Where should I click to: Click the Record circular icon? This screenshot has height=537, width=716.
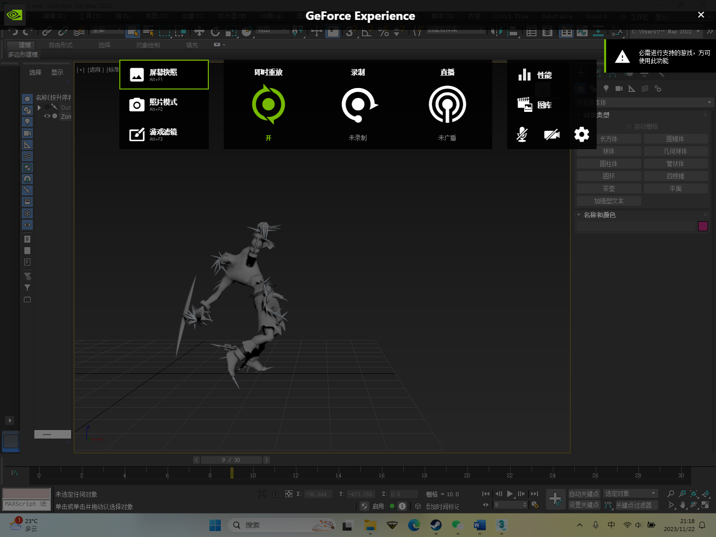[x=359, y=104]
